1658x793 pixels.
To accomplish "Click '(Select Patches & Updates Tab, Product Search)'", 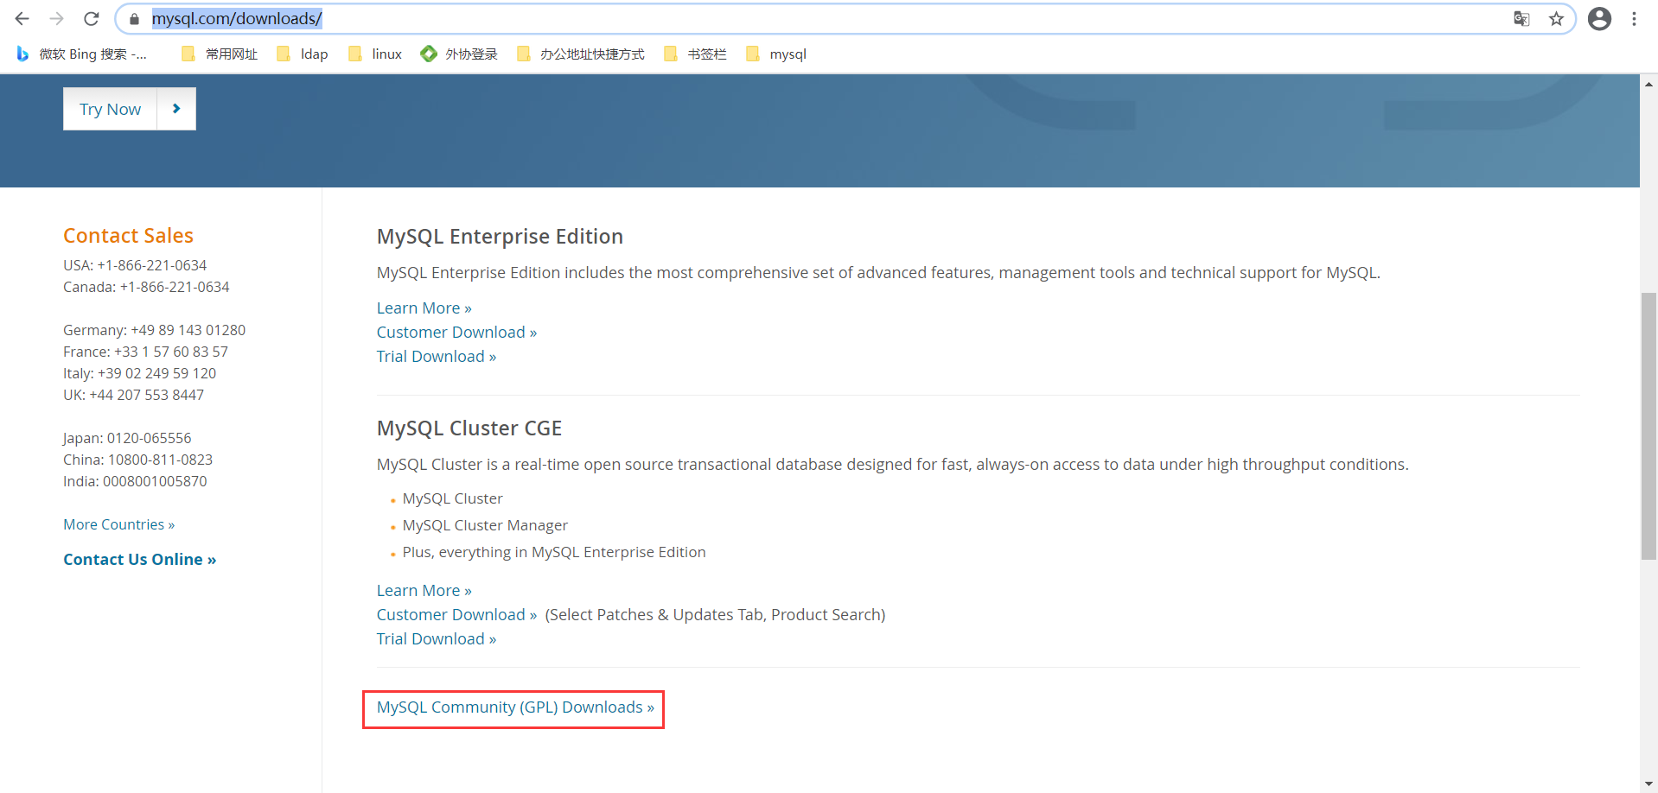I will 715,615.
